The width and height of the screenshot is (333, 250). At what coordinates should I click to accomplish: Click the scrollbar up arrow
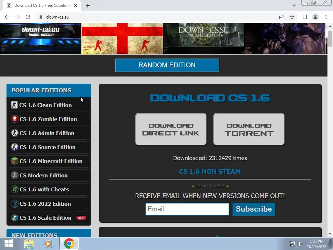330,26
